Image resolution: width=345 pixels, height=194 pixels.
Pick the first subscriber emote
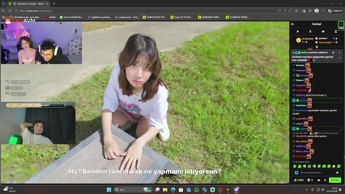(x=295, y=166)
